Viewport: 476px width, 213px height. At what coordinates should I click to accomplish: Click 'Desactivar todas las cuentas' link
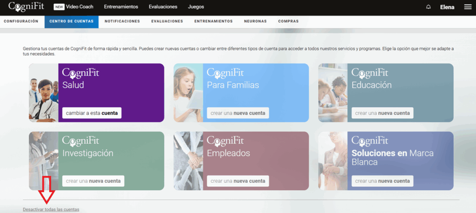51,210
